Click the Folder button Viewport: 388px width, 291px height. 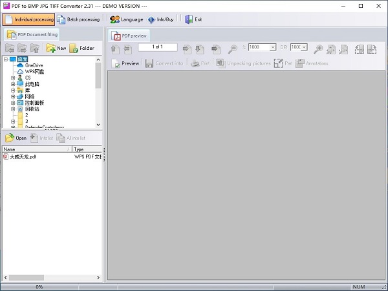81,48
